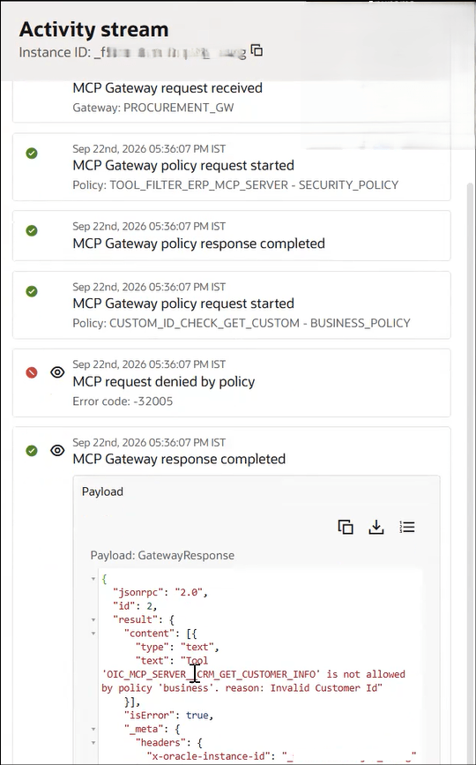Click 'MCP request denied by policy' title

(164, 381)
